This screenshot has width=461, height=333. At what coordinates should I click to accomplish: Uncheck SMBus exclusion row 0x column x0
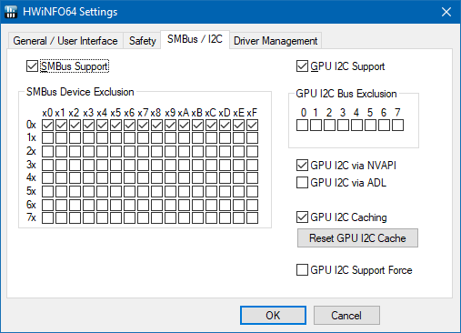click(x=47, y=125)
